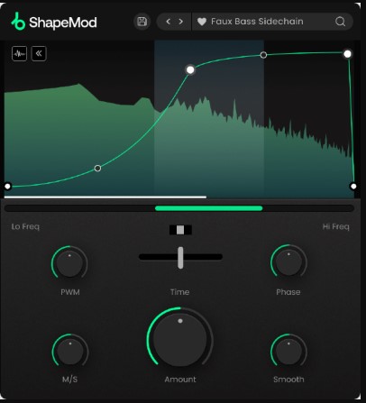The width and height of the screenshot is (366, 403).
Task: Click the green frequency range bar
Action: click(209, 208)
